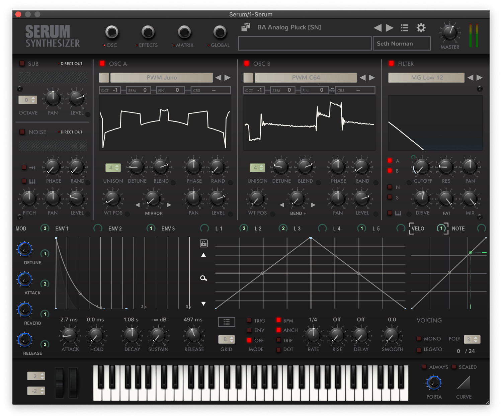Click the VELO modulation source
Viewport: 502px width, 419px height.
[x=418, y=229]
